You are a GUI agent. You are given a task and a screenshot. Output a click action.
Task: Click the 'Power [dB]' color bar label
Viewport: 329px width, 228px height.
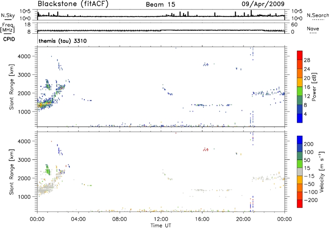[x=314, y=87]
